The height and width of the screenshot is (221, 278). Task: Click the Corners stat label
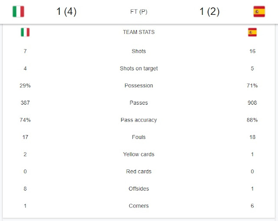139,206
